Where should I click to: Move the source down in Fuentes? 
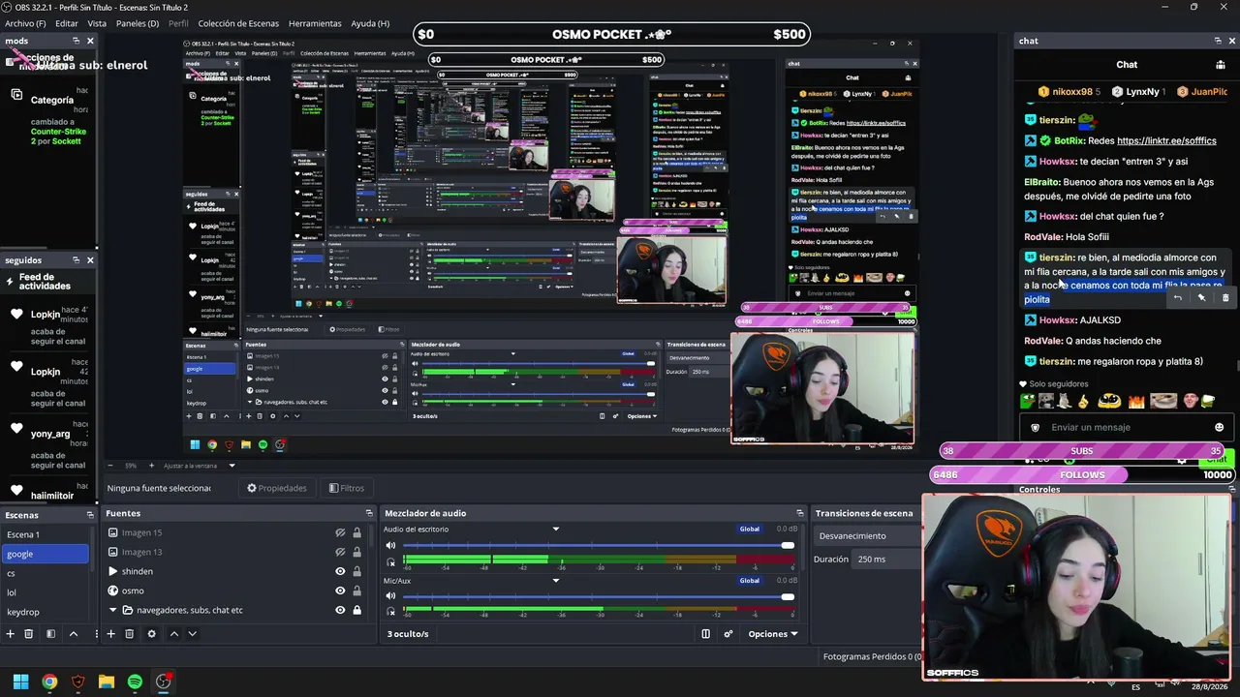[192, 634]
